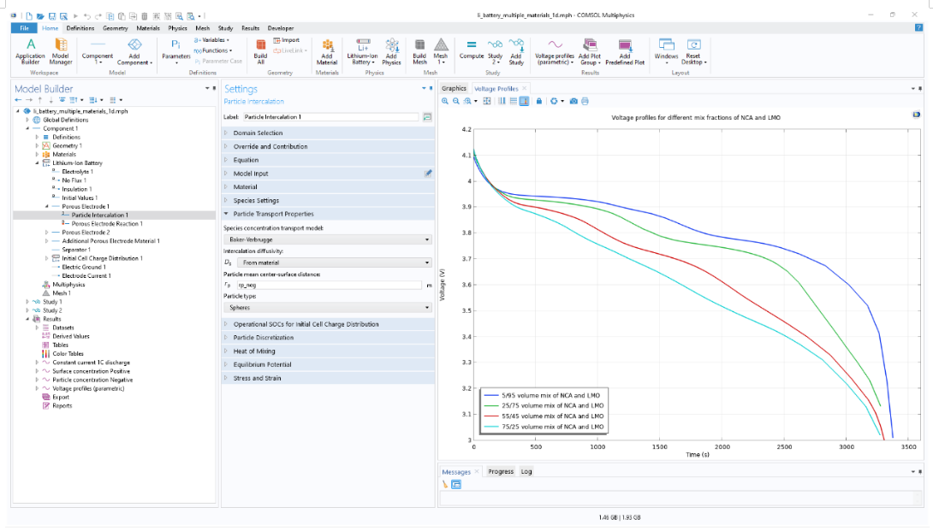933x531 pixels.
Task: Toggle x-axis log scale button
Action: pyautogui.click(x=502, y=101)
